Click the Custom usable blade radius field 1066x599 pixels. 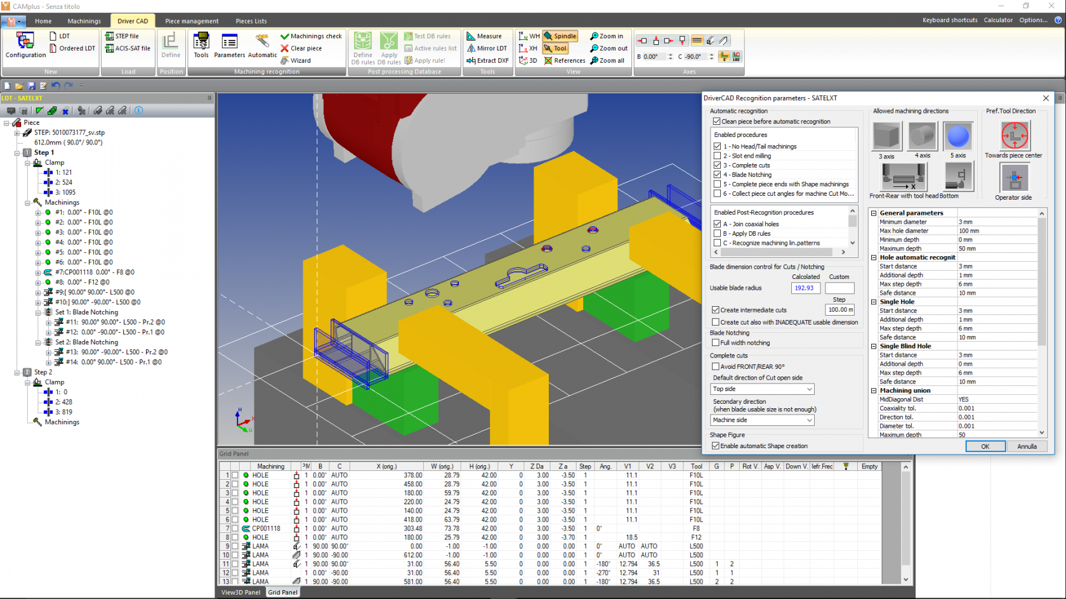click(839, 288)
